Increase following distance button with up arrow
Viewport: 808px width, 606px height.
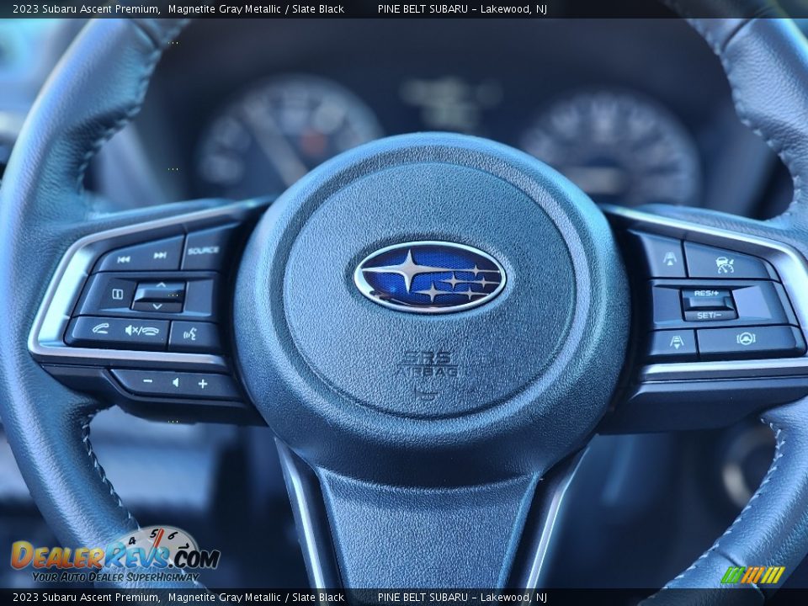point(669,258)
